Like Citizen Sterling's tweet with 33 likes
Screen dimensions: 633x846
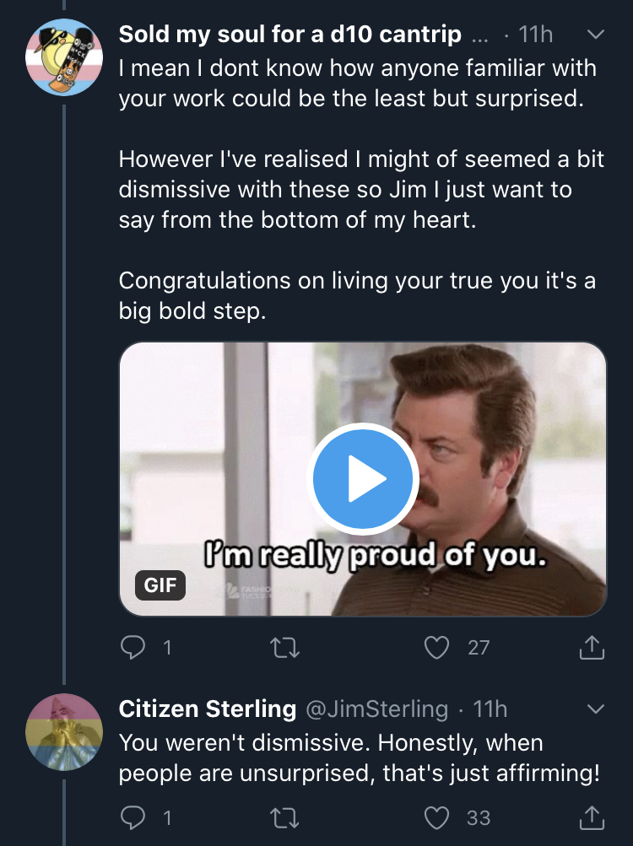click(x=436, y=818)
